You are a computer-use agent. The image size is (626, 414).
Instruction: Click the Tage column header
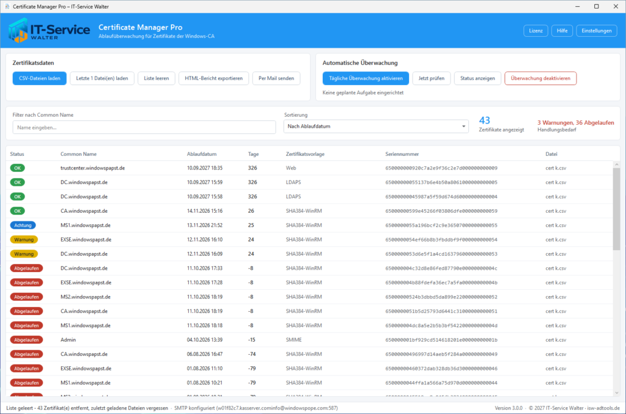(x=254, y=154)
